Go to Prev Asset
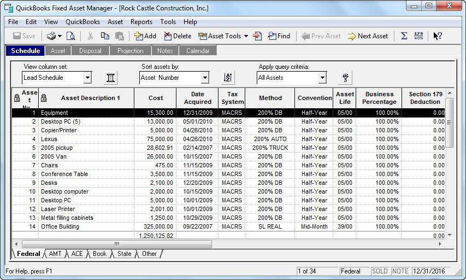 tap(321, 36)
